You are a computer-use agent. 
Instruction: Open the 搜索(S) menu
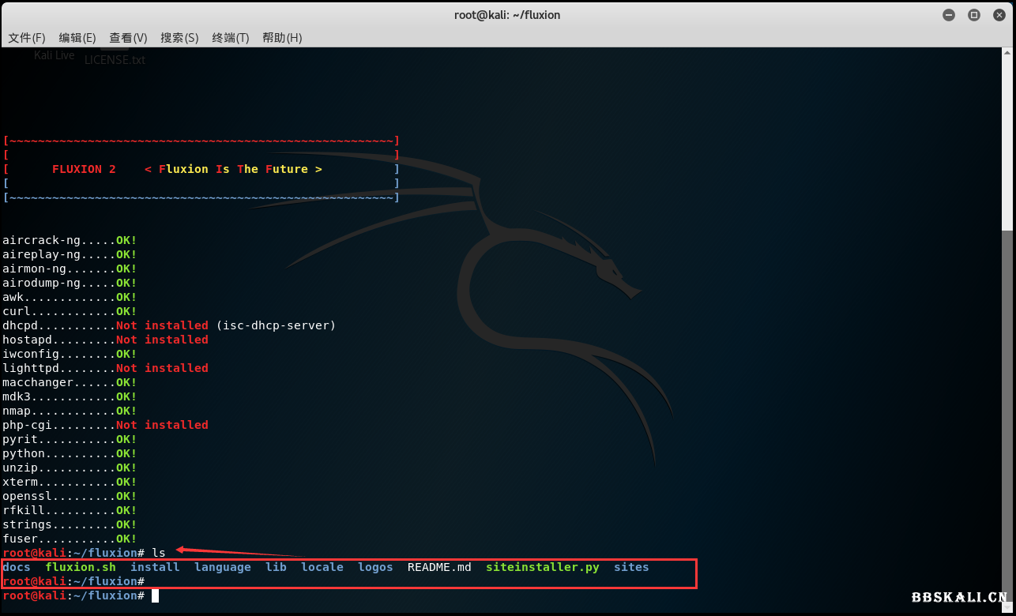click(x=179, y=38)
